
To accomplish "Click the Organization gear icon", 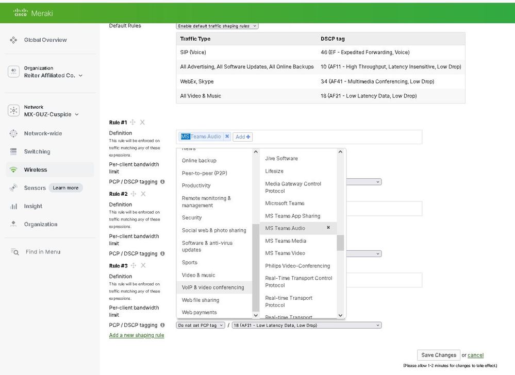I will tap(13, 224).
